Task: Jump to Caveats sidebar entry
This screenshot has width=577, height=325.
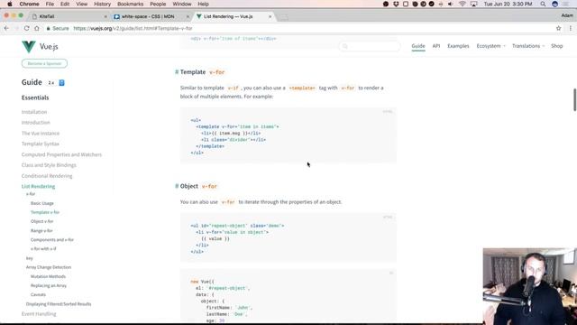Action: tap(38, 295)
